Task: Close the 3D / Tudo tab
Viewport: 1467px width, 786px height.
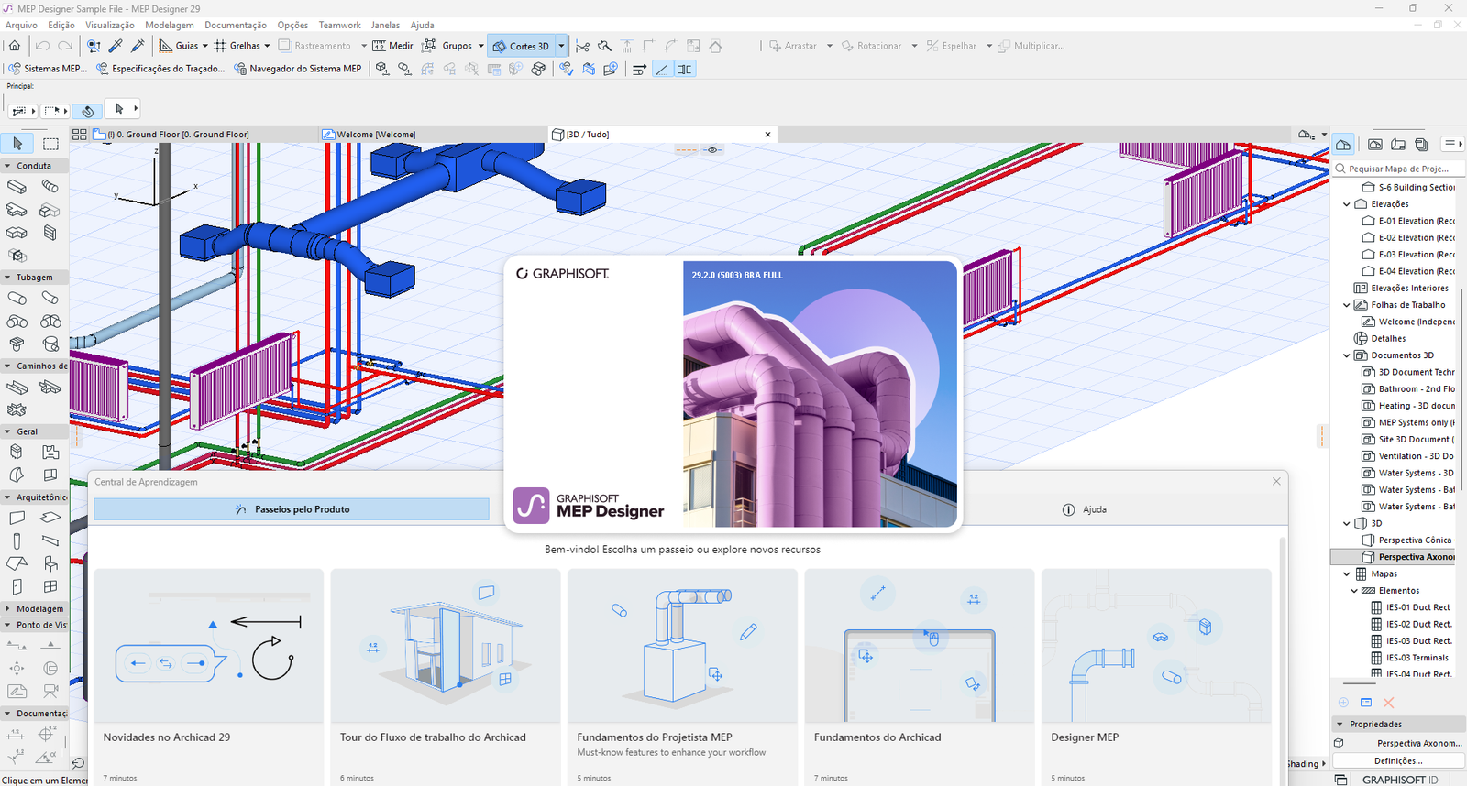Action: click(x=767, y=135)
